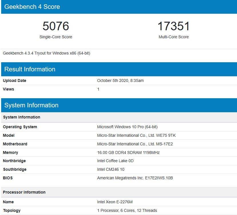Select American Megatrends Inc. E17E2IWS.10B value
The width and height of the screenshot is (237, 215).
pos(135,178)
